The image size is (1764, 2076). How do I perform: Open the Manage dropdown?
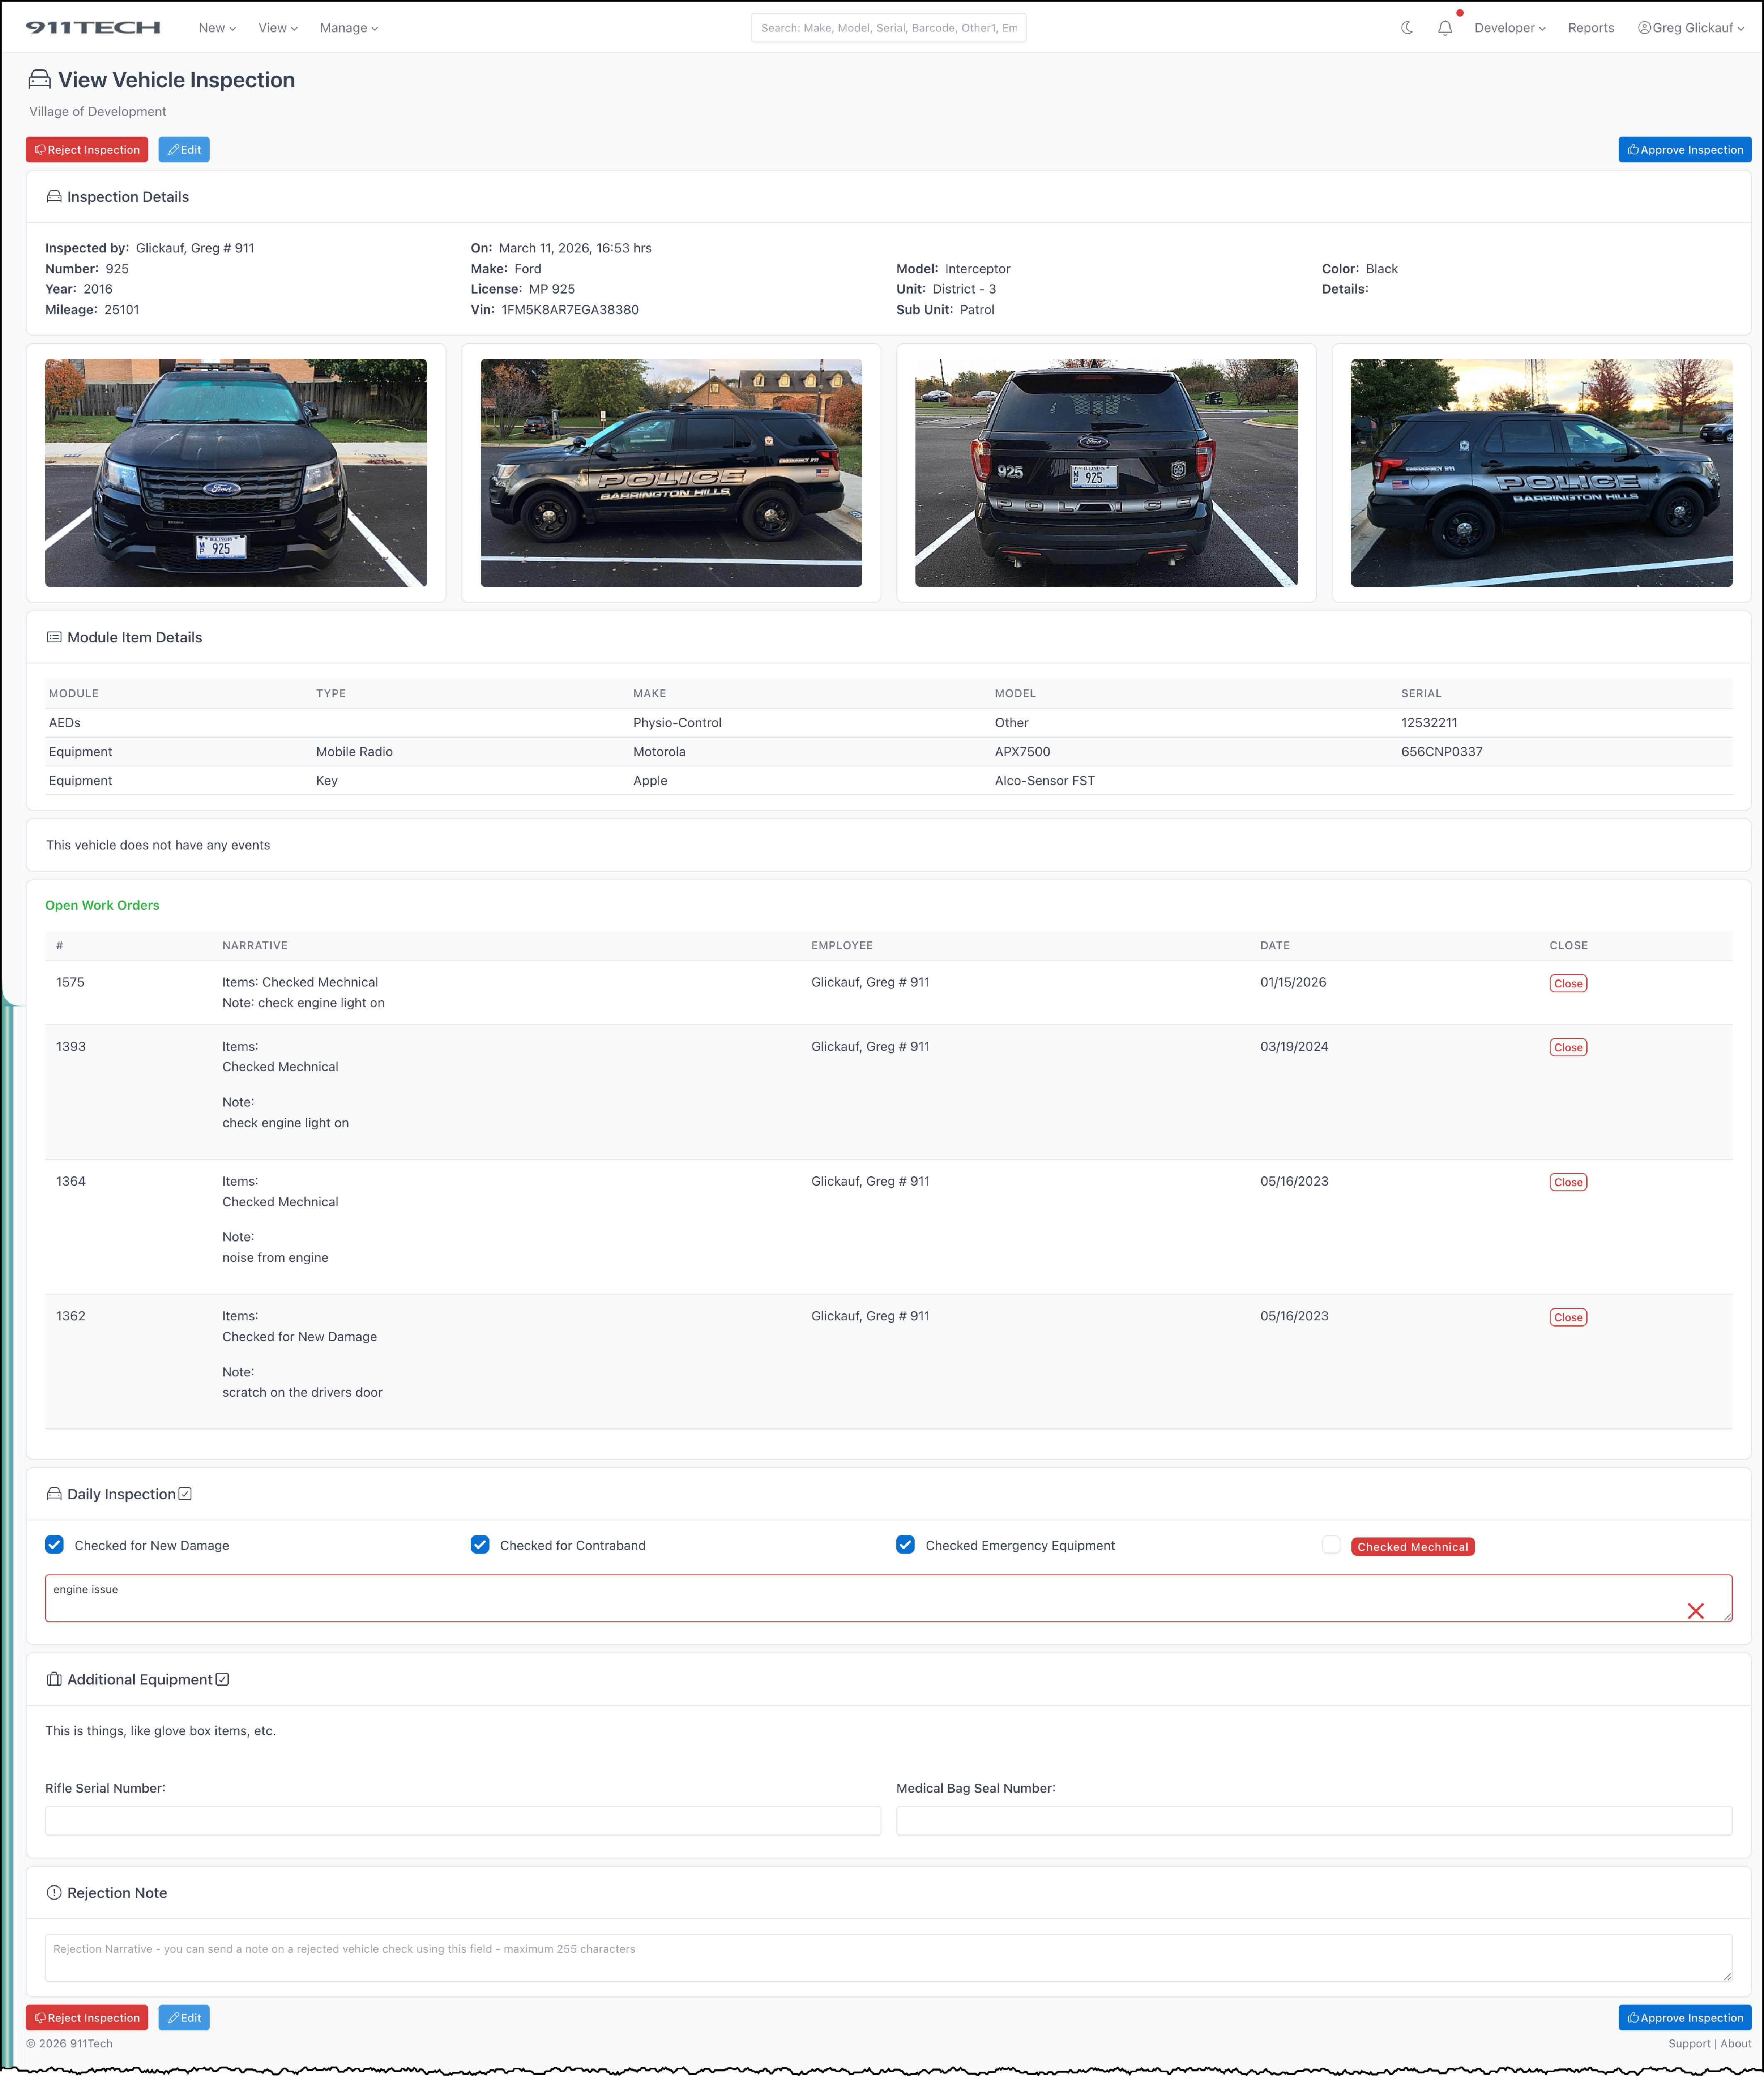click(x=348, y=28)
